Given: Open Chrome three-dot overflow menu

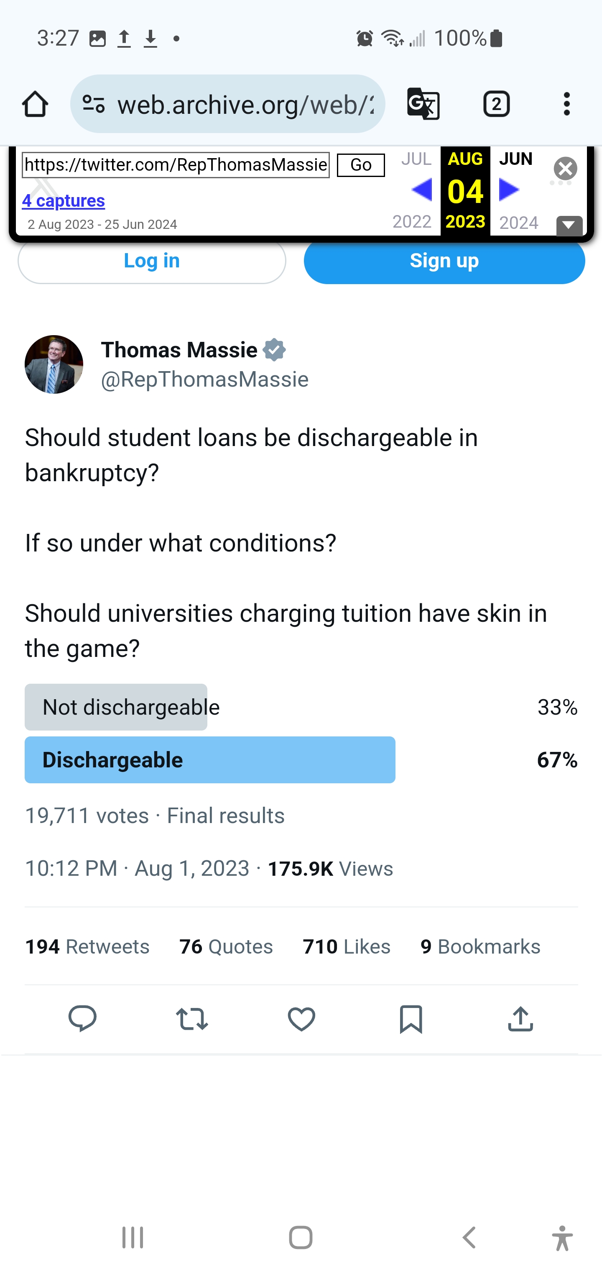Looking at the screenshot, I should tap(566, 104).
